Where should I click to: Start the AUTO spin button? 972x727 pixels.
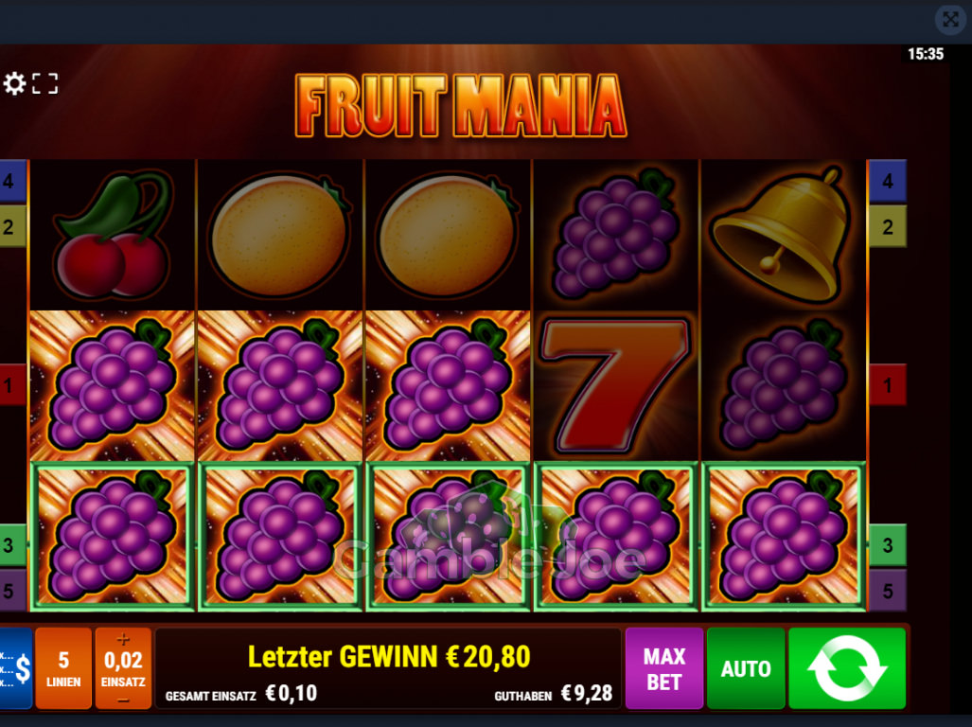pos(746,668)
